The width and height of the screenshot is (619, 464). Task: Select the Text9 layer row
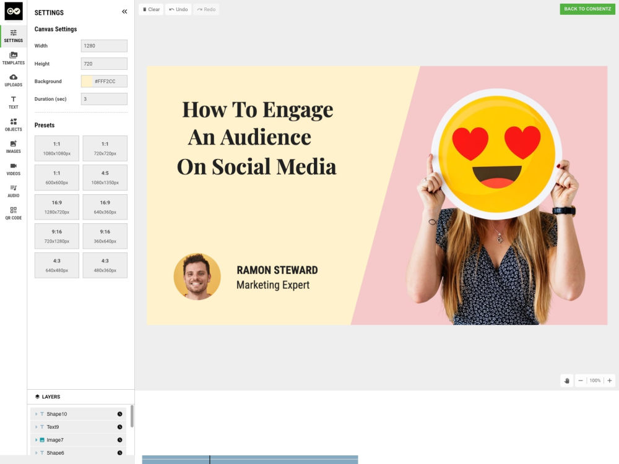click(x=78, y=427)
